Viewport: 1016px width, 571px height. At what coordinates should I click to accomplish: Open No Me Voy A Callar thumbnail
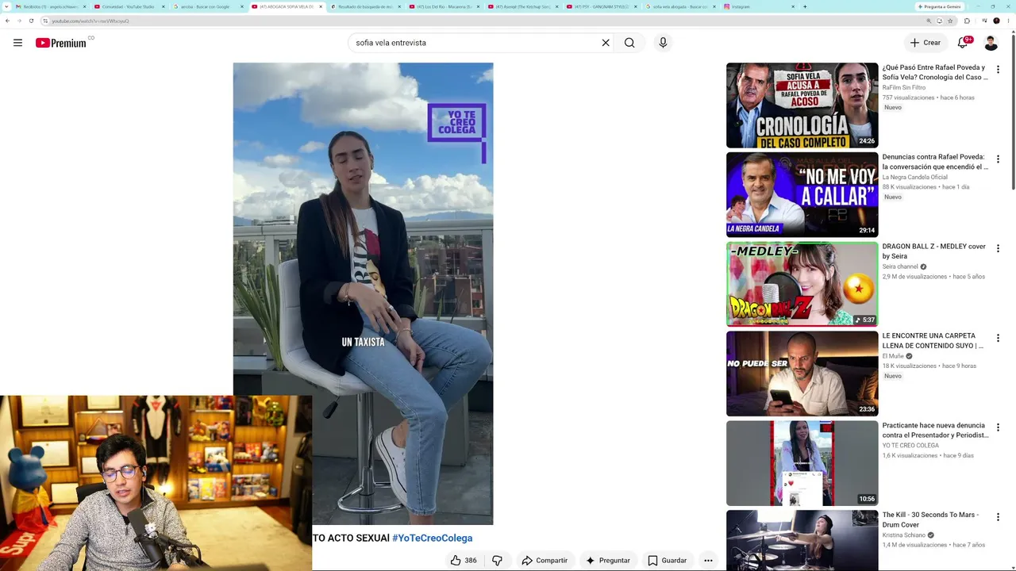[x=802, y=195]
